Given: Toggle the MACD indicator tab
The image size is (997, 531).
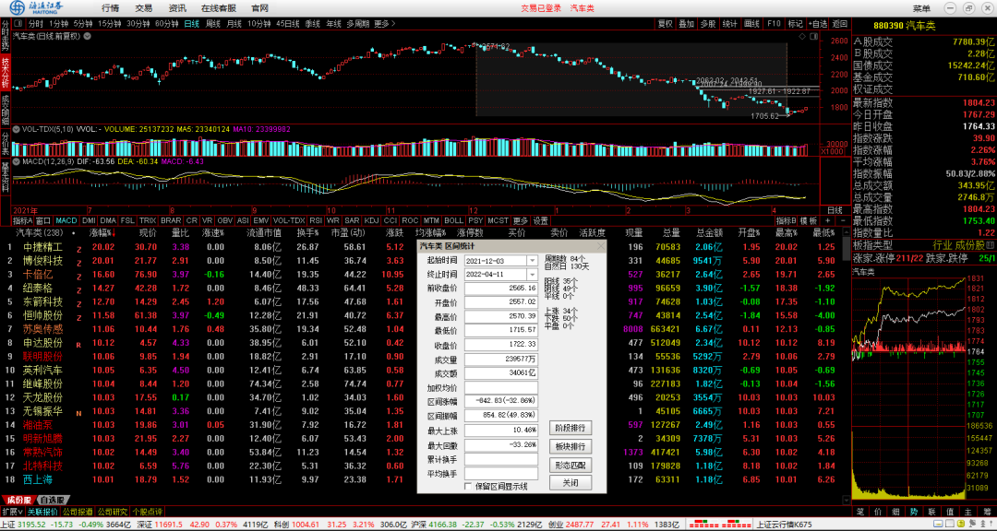Looking at the screenshot, I should coord(66,221).
